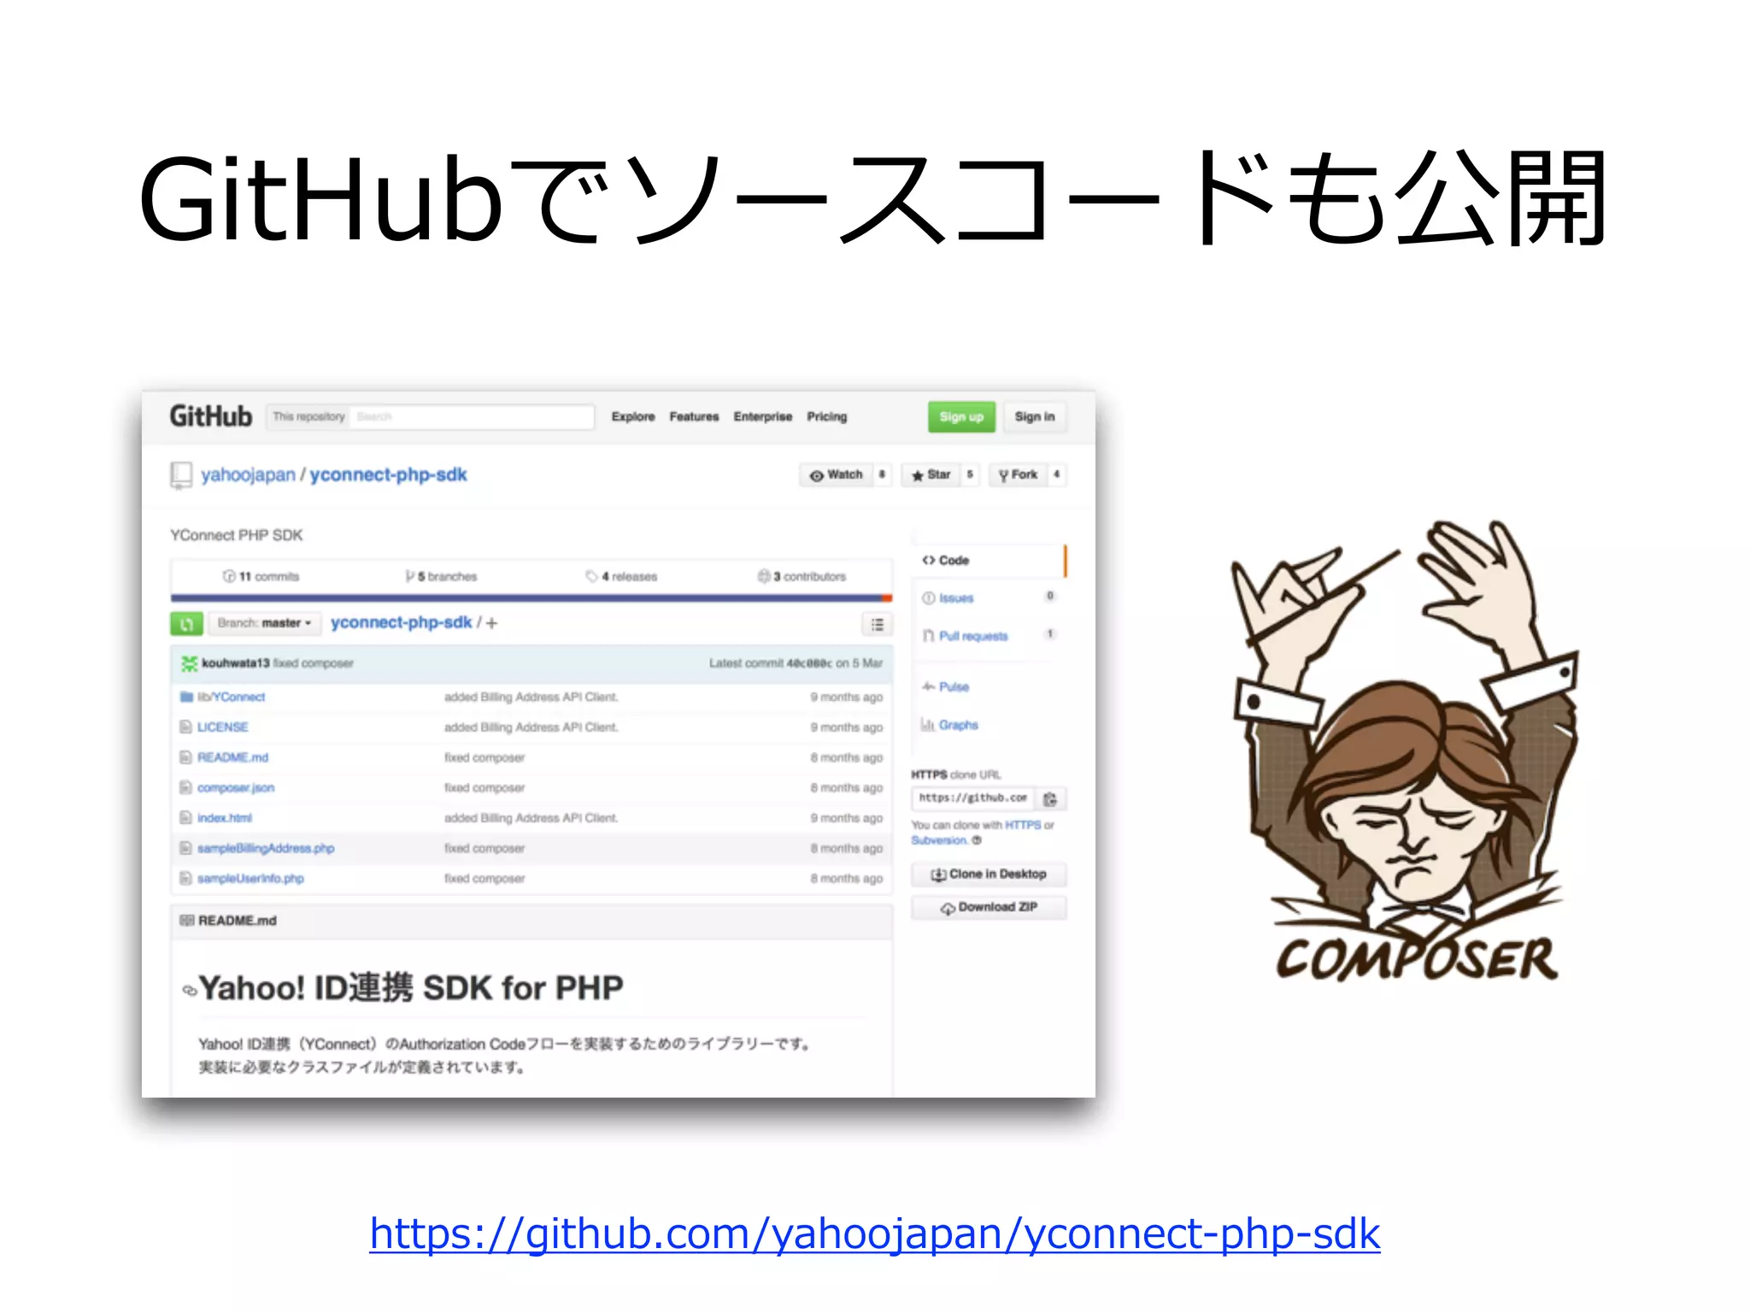Click the README.md book icon in header bar
The height and width of the screenshot is (1313, 1750).
point(187,921)
